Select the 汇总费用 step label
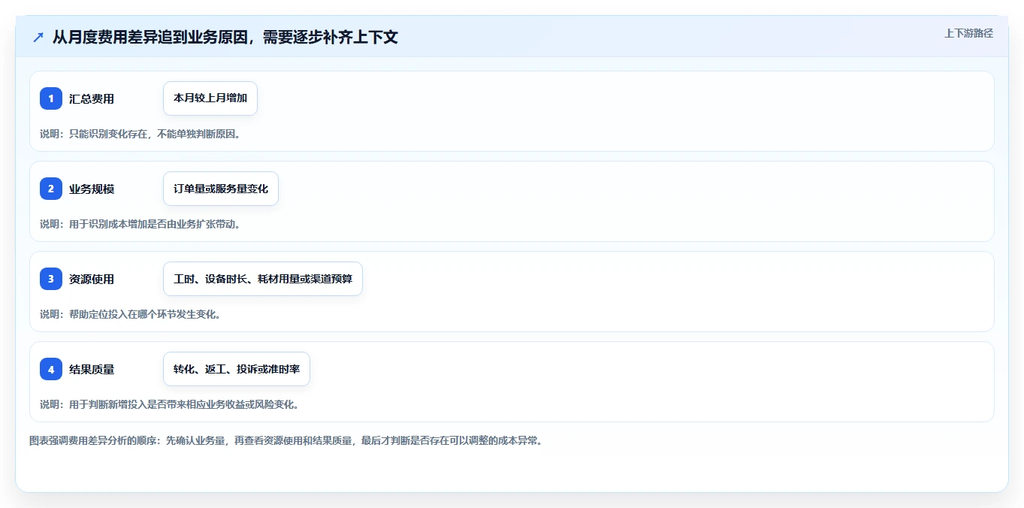 [92, 98]
